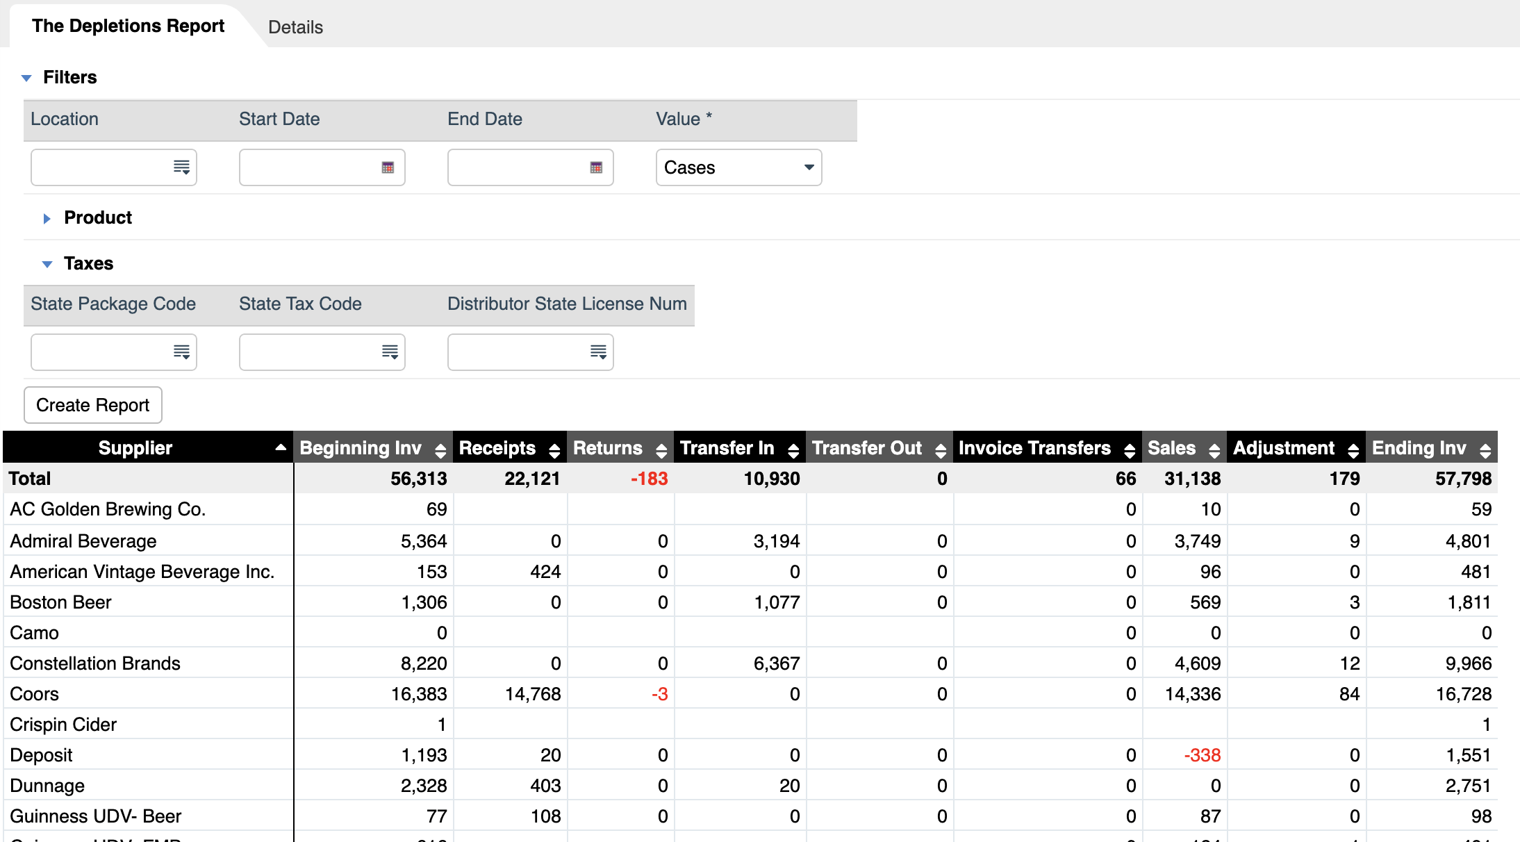Focus the Distributor State License Num field
The image size is (1520, 842).
[x=531, y=352]
